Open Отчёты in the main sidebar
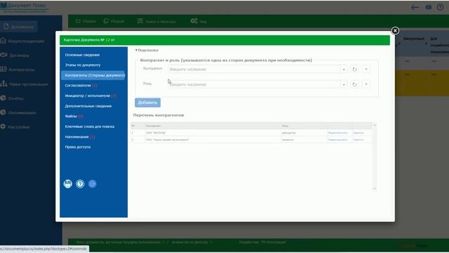 pos(12,98)
